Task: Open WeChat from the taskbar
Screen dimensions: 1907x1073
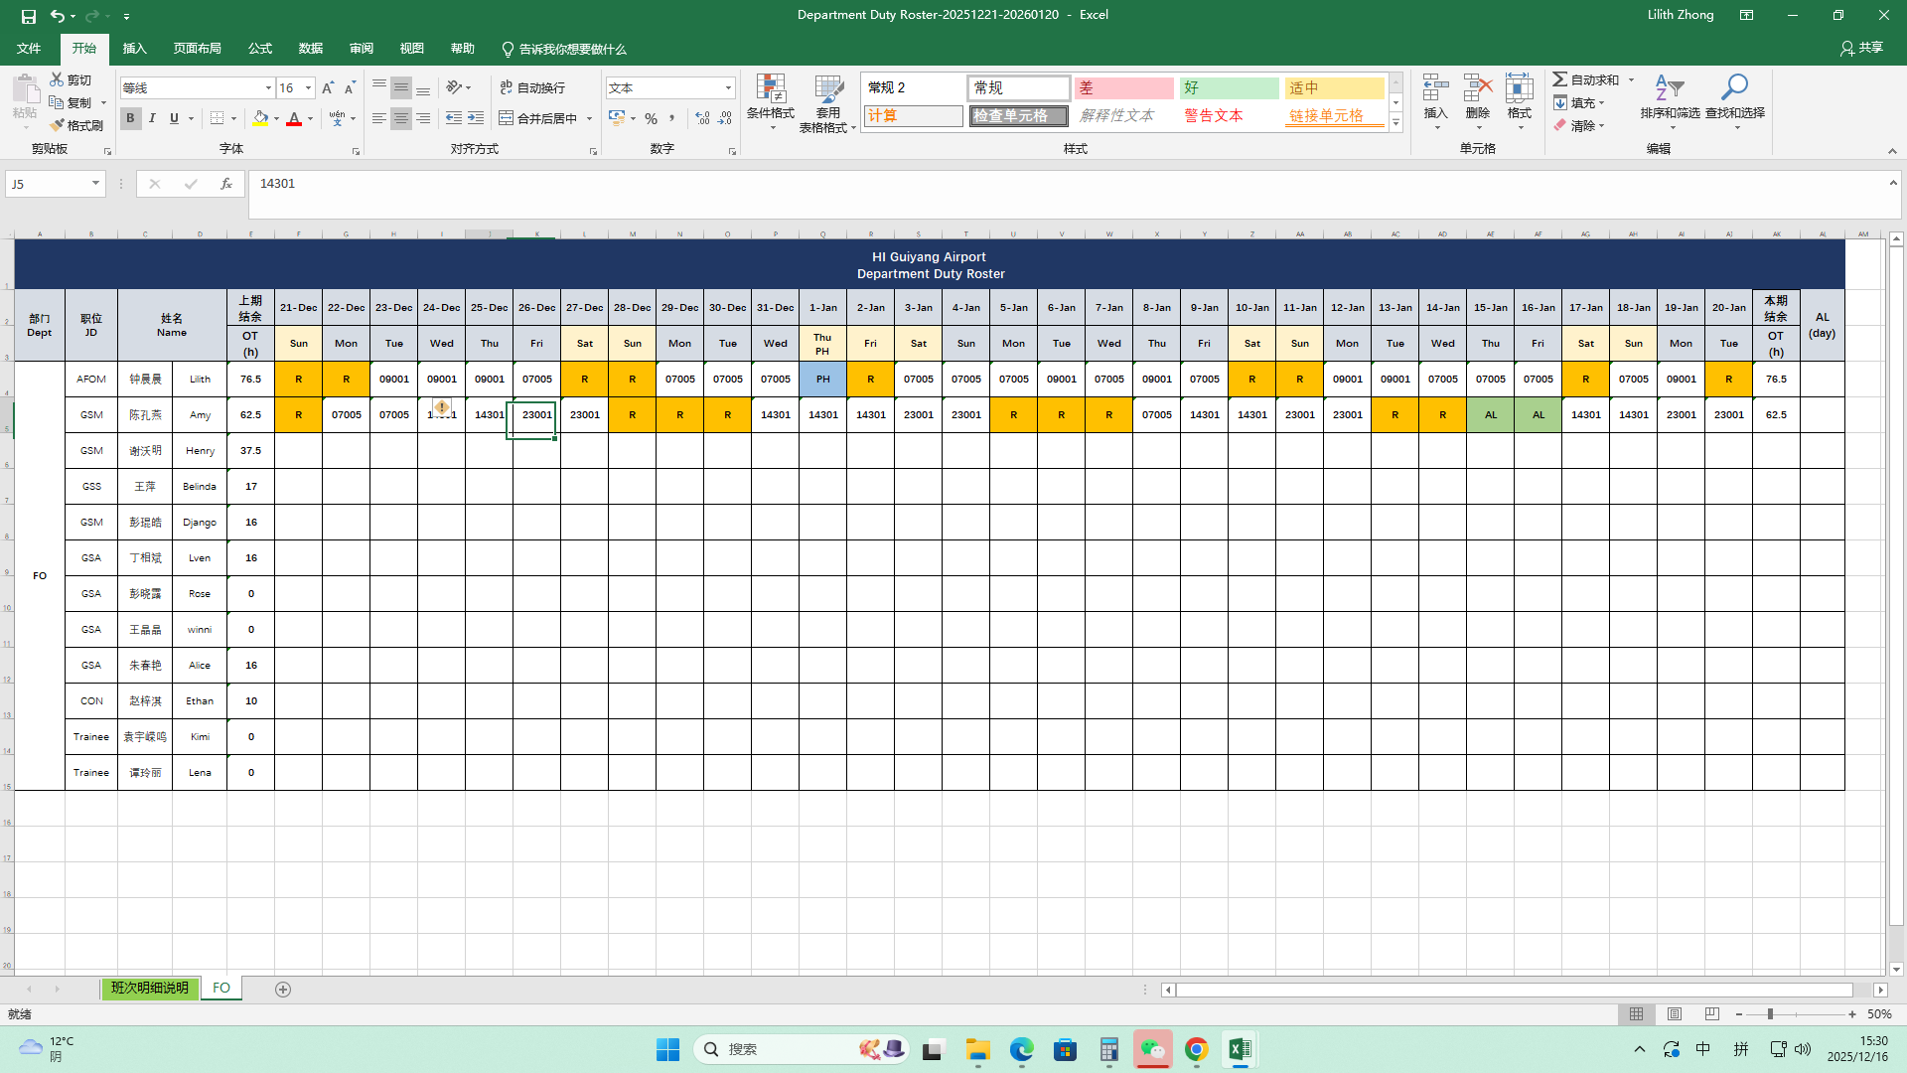Action: [x=1152, y=1049]
